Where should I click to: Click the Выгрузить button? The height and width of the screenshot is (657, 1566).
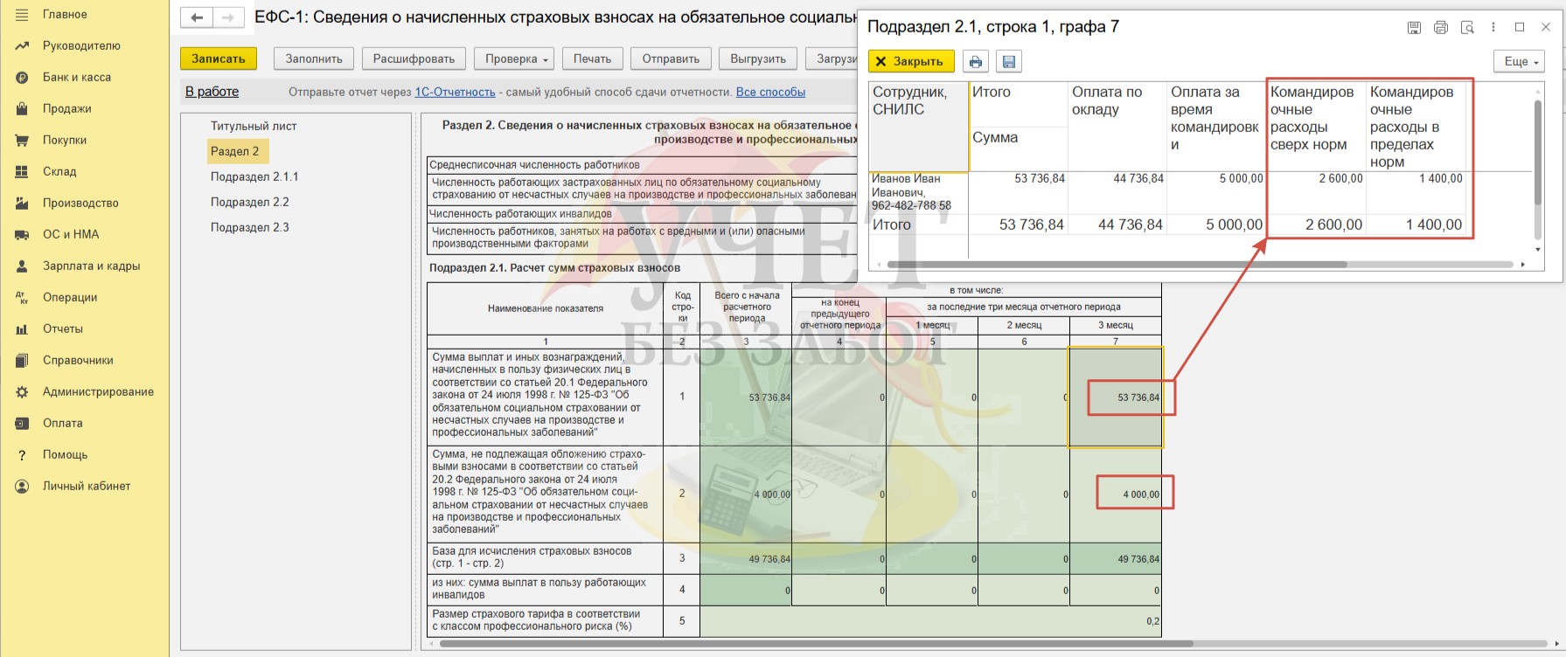758,59
